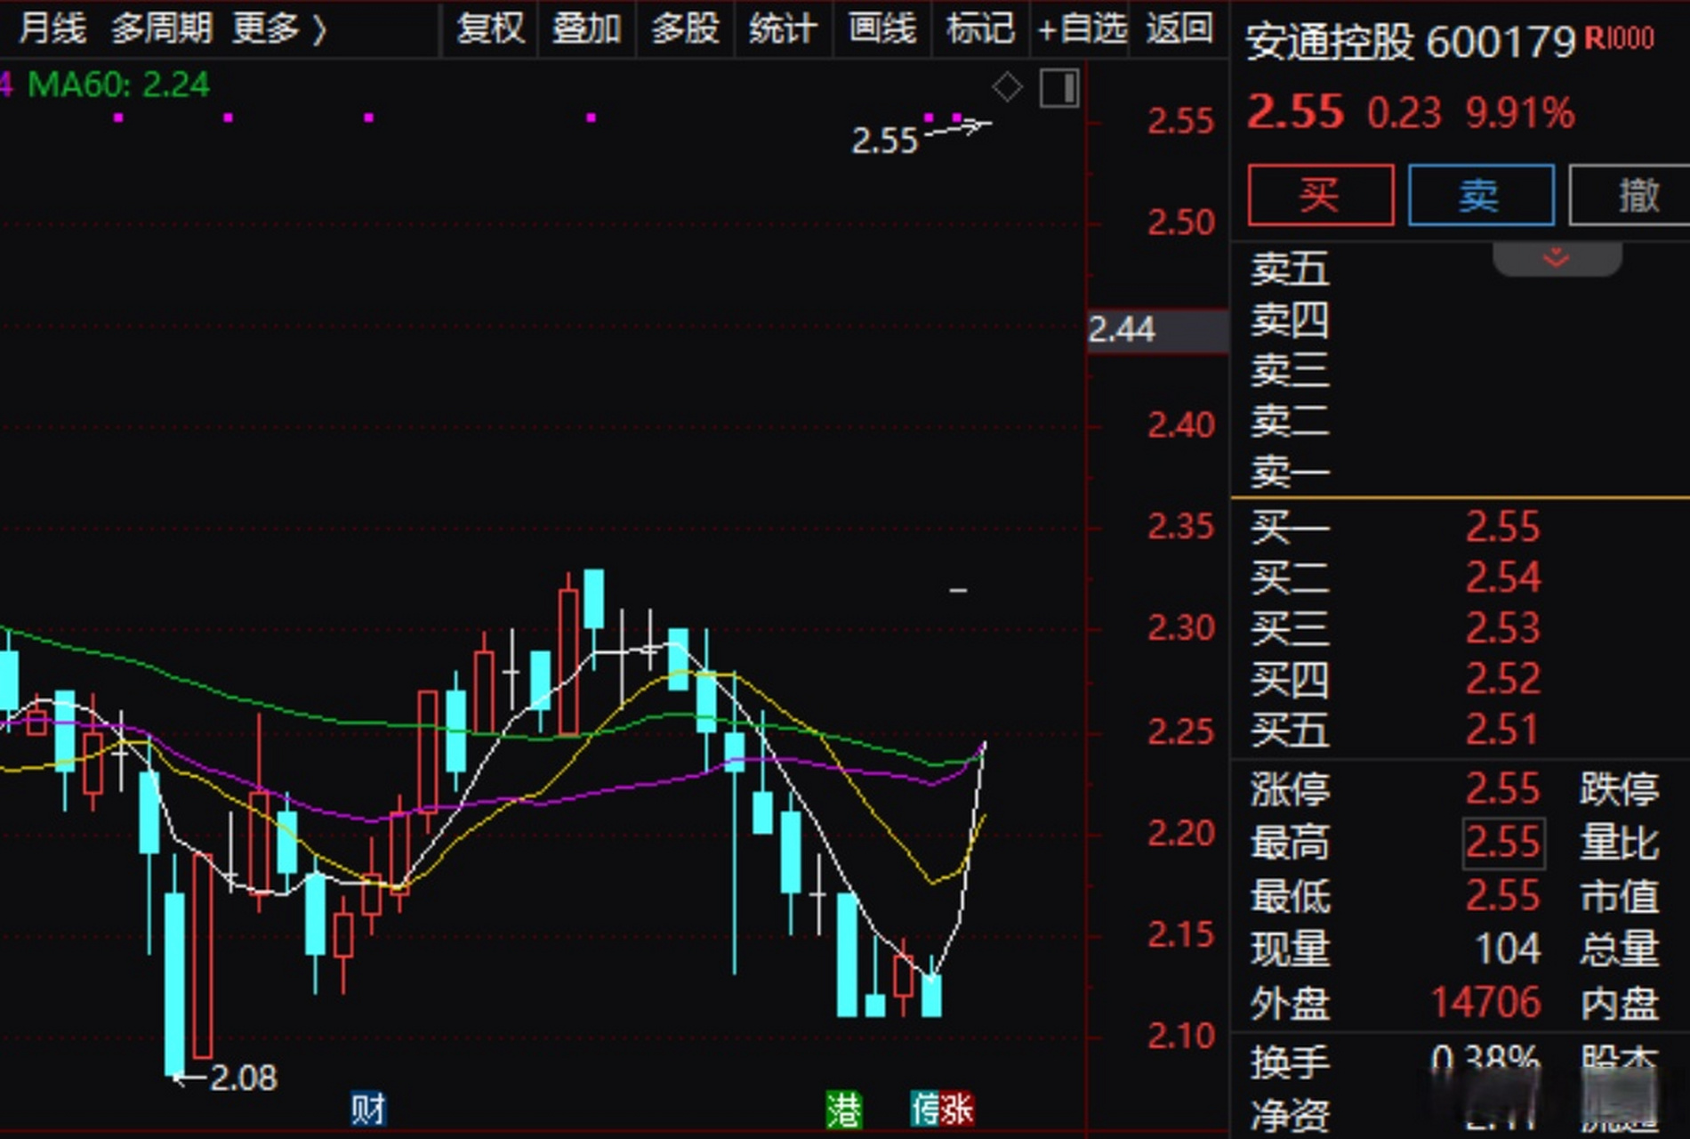Click the 2.30 axis price label

1180,628
